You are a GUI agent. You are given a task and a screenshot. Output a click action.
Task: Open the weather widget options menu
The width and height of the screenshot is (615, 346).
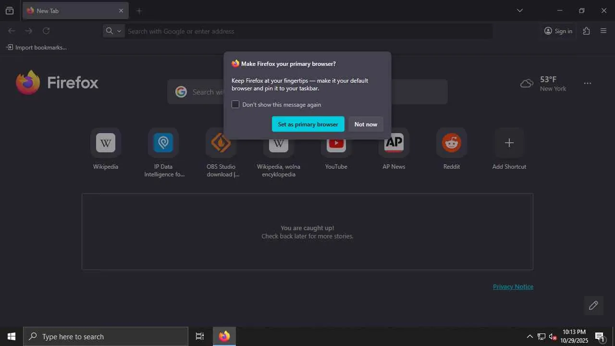588,83
